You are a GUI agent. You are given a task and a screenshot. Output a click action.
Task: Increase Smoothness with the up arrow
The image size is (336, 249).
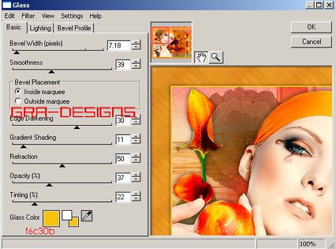(x=136, y=62)
